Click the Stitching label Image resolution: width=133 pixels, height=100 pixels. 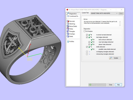72,24
